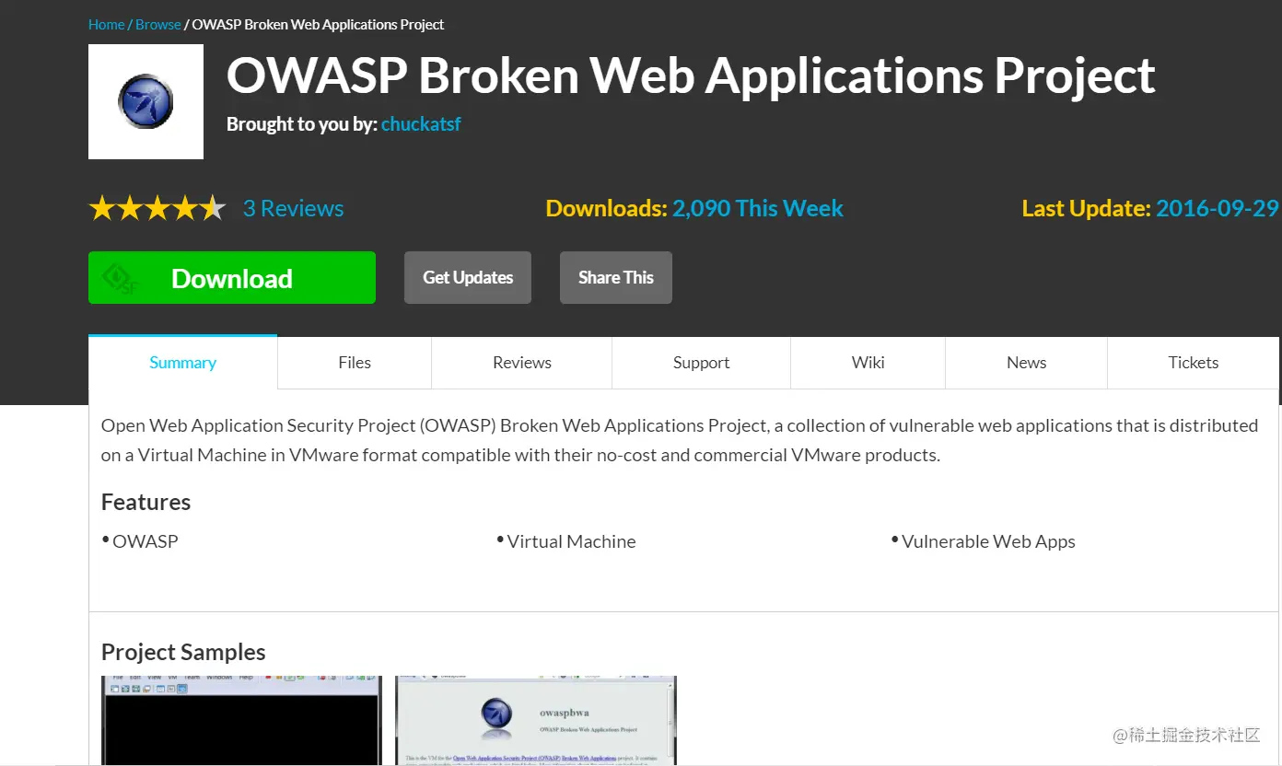The width and height of the screenshot is (1282, 766).
Task: Open the Browse breadcrumb link
Action: click(x=158, y=25)
